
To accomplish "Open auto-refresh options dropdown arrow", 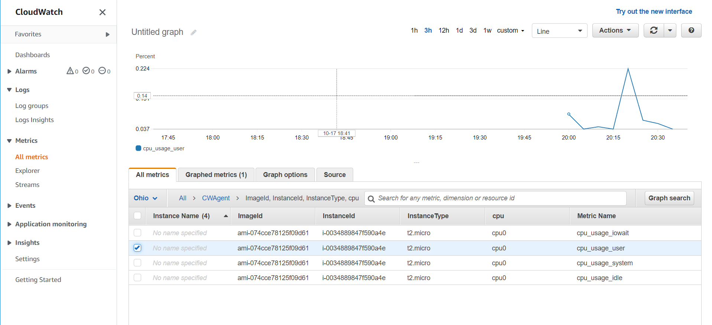I will [x=670, y=30].
